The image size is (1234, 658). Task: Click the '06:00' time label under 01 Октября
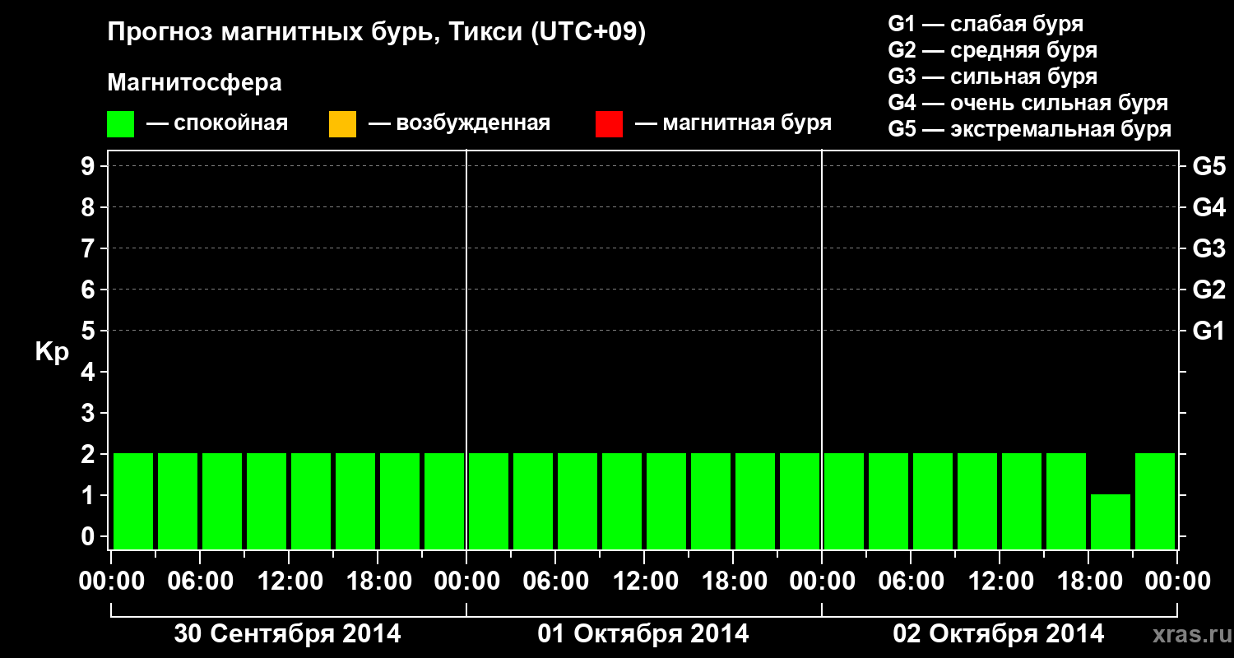pos(555,582)
